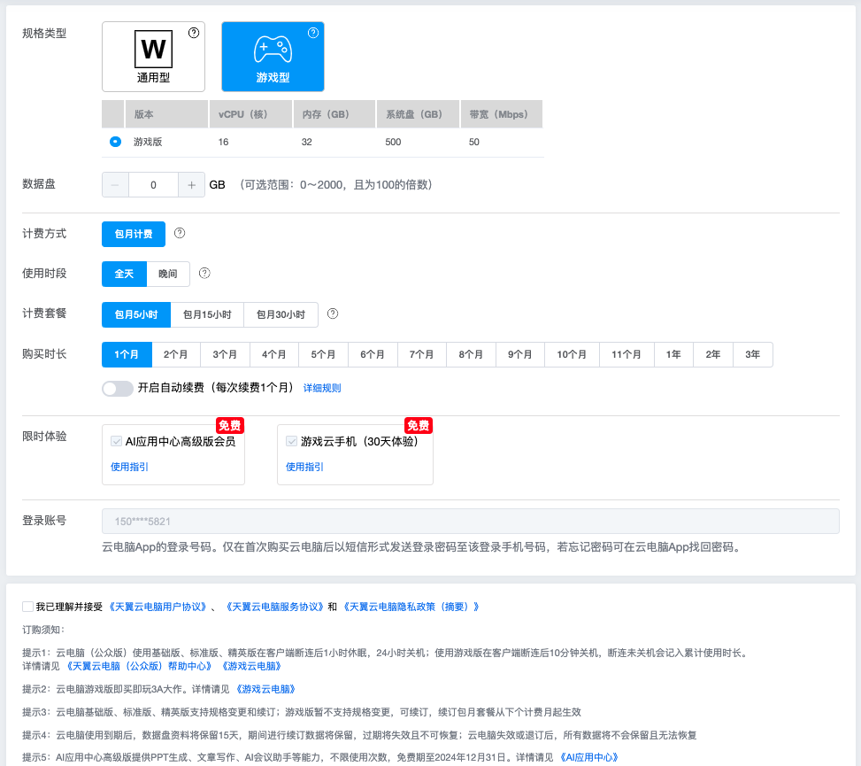Image resolution: width=861 pixels, height=766 pixels.
Task: Select 4个月 purchase duration
Action: pyautogui.click(x=274, y=354)
